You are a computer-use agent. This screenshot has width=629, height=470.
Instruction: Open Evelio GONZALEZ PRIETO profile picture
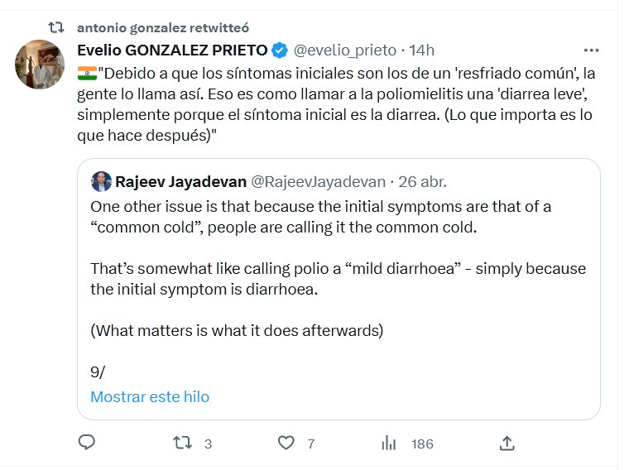click(40, 65)
